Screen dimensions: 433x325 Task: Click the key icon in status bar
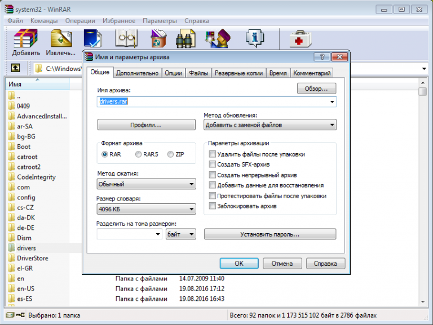20,315
